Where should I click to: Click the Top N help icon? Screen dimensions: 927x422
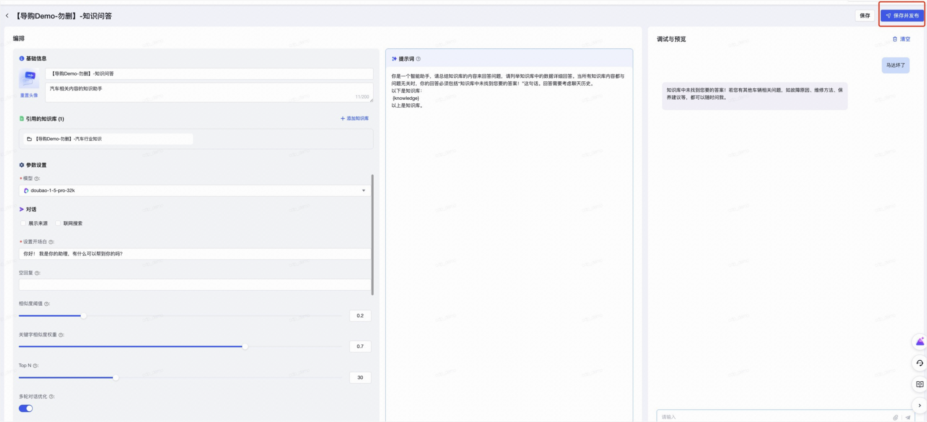coord(35,366)
